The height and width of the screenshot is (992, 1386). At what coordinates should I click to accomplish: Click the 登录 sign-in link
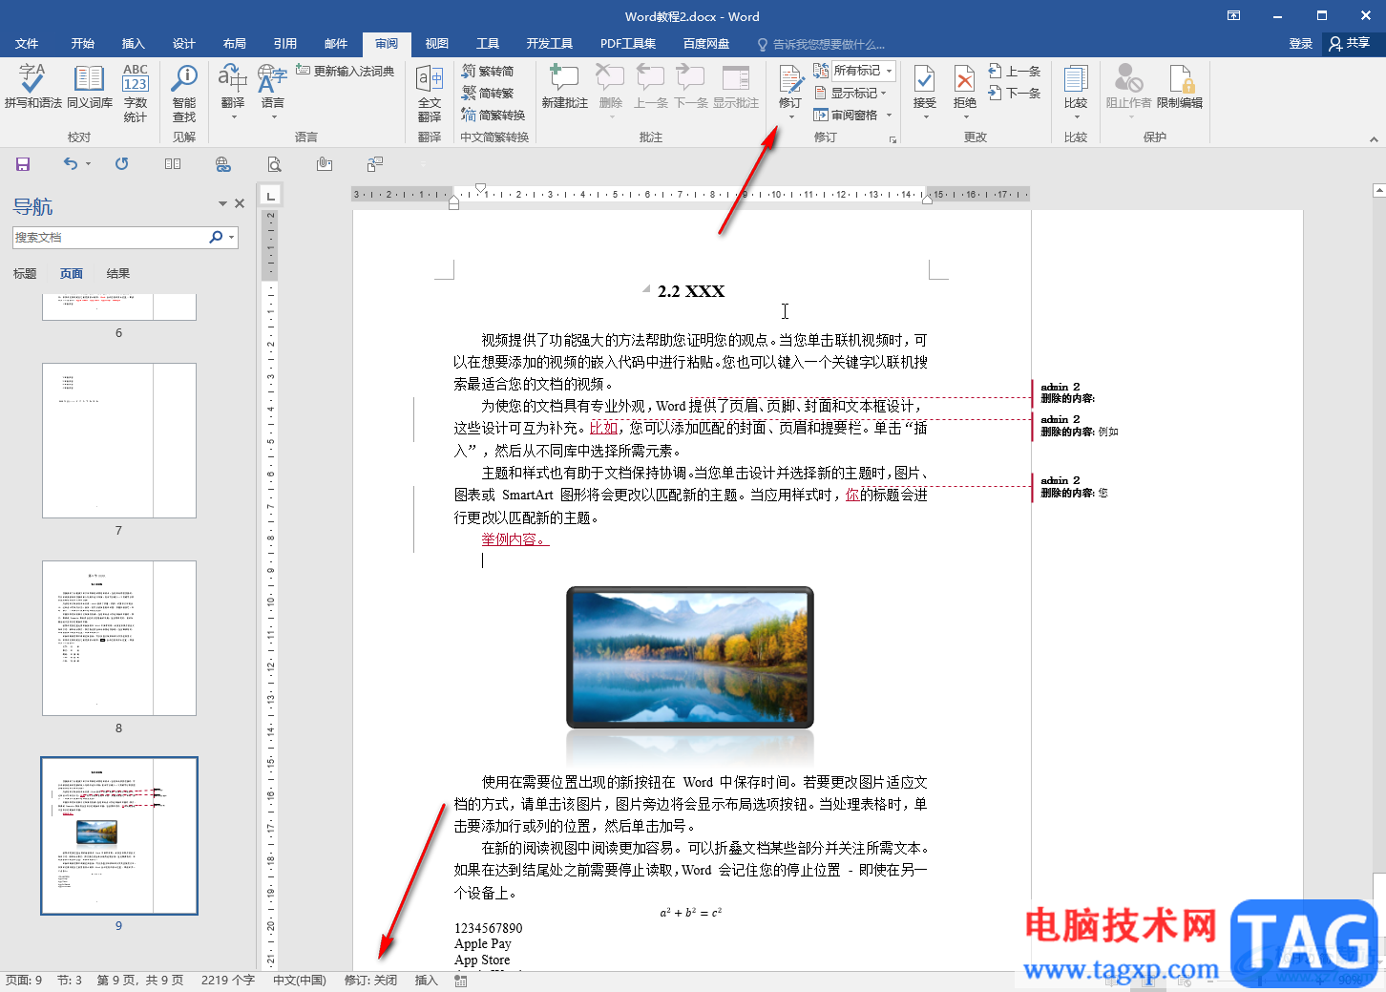click(1301, 44)
